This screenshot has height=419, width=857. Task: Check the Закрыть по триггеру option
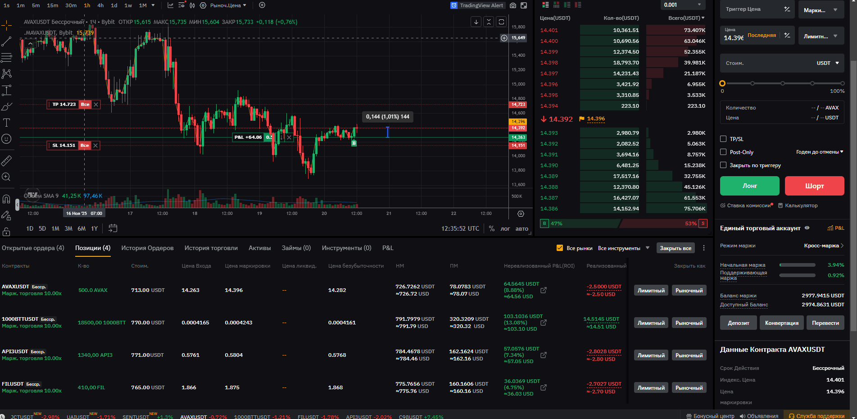click(723, 165)
